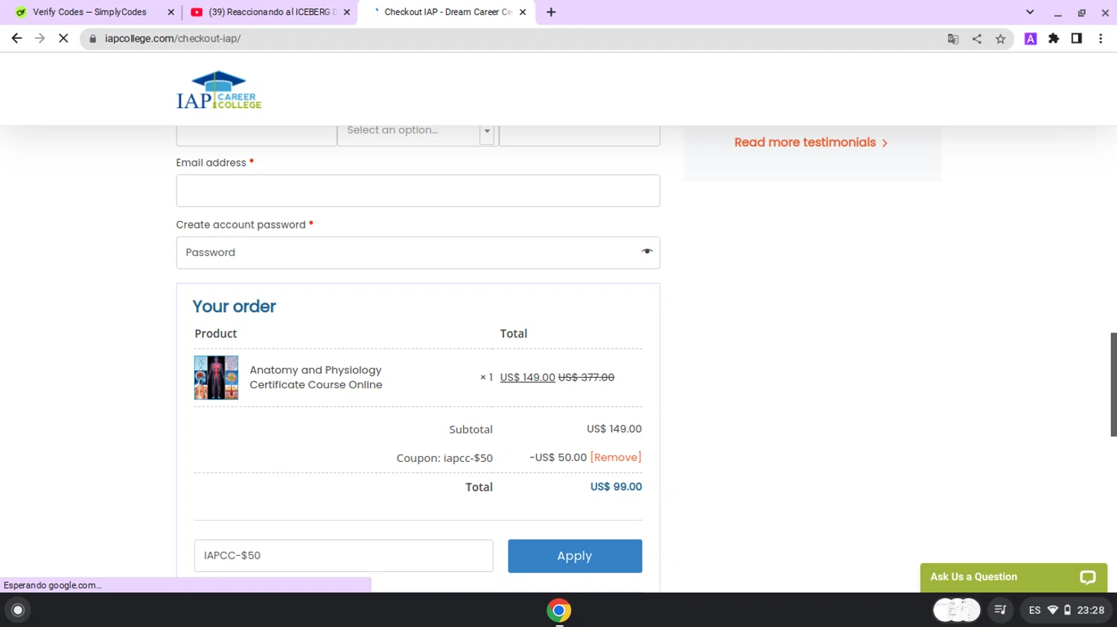Click the coupon code input field
Screen dimensions: 1117x627
coord(343,556)
